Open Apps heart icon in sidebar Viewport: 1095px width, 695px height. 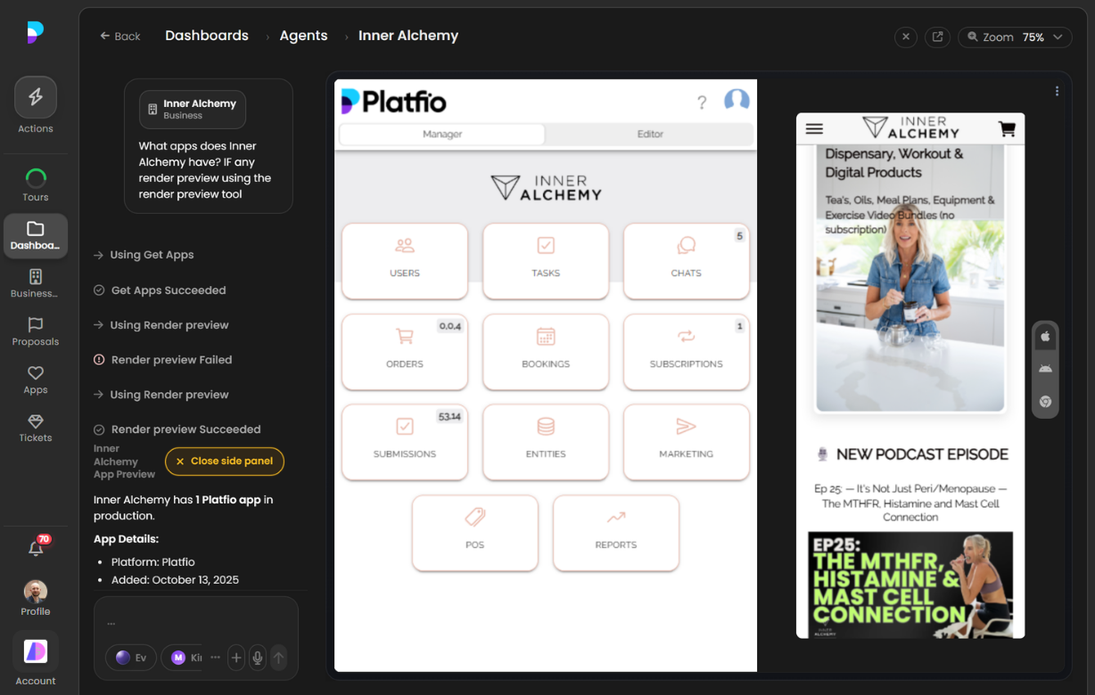coord(36,380)
